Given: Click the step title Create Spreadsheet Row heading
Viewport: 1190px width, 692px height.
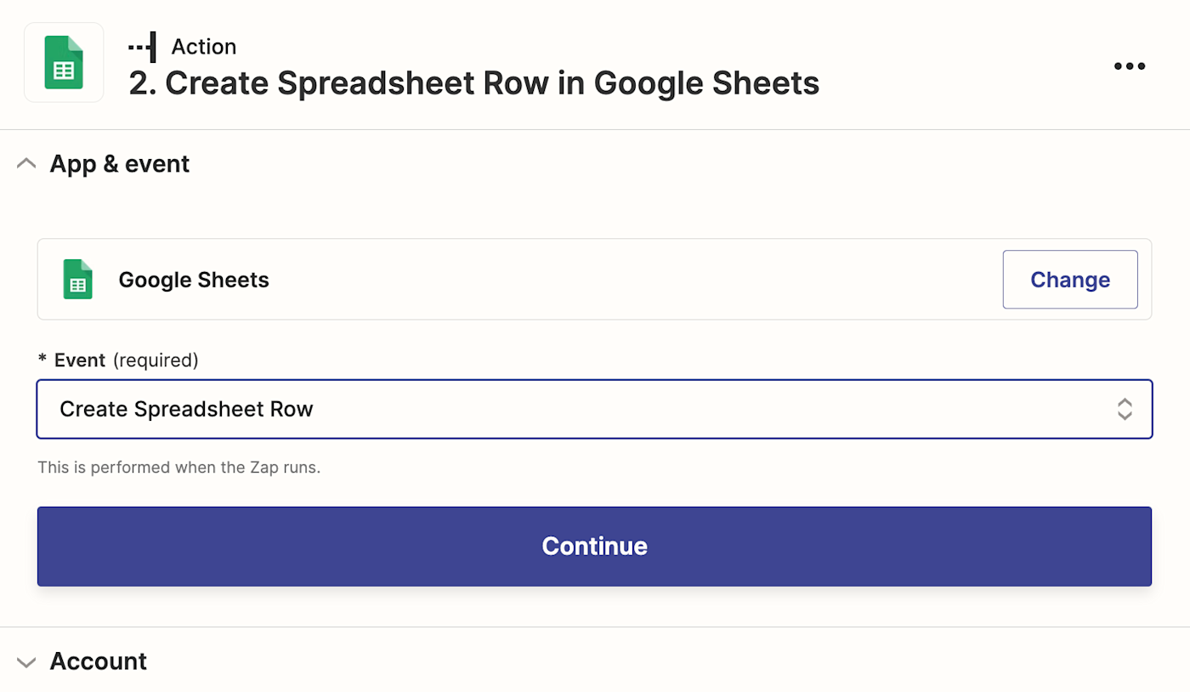Looking at the screenshot, I should coord(473,83).
